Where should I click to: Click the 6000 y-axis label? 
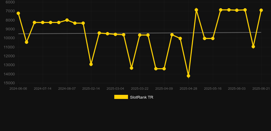pos(10,2)
